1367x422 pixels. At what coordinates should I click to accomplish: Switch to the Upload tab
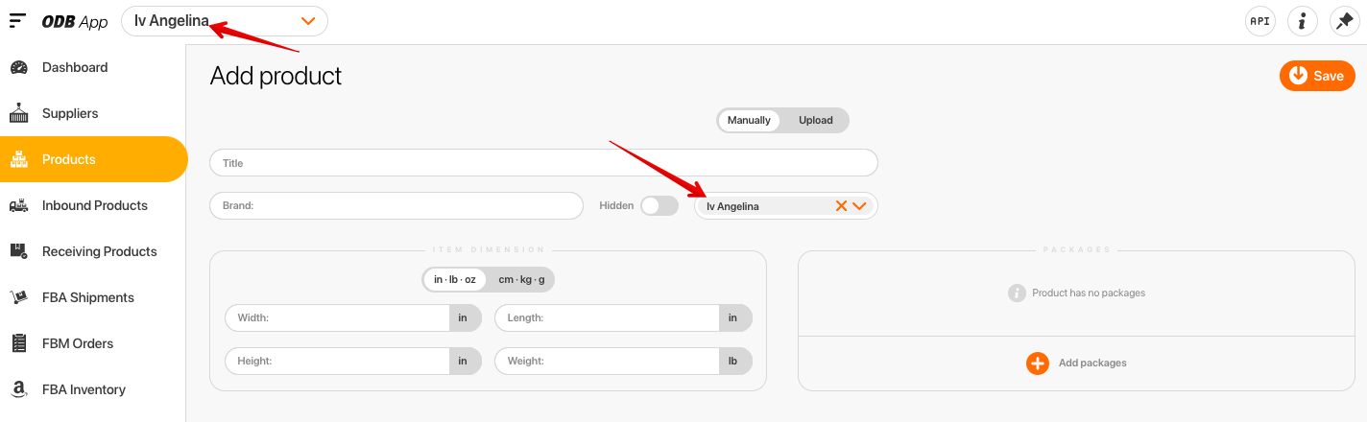(x=815, y=120)
